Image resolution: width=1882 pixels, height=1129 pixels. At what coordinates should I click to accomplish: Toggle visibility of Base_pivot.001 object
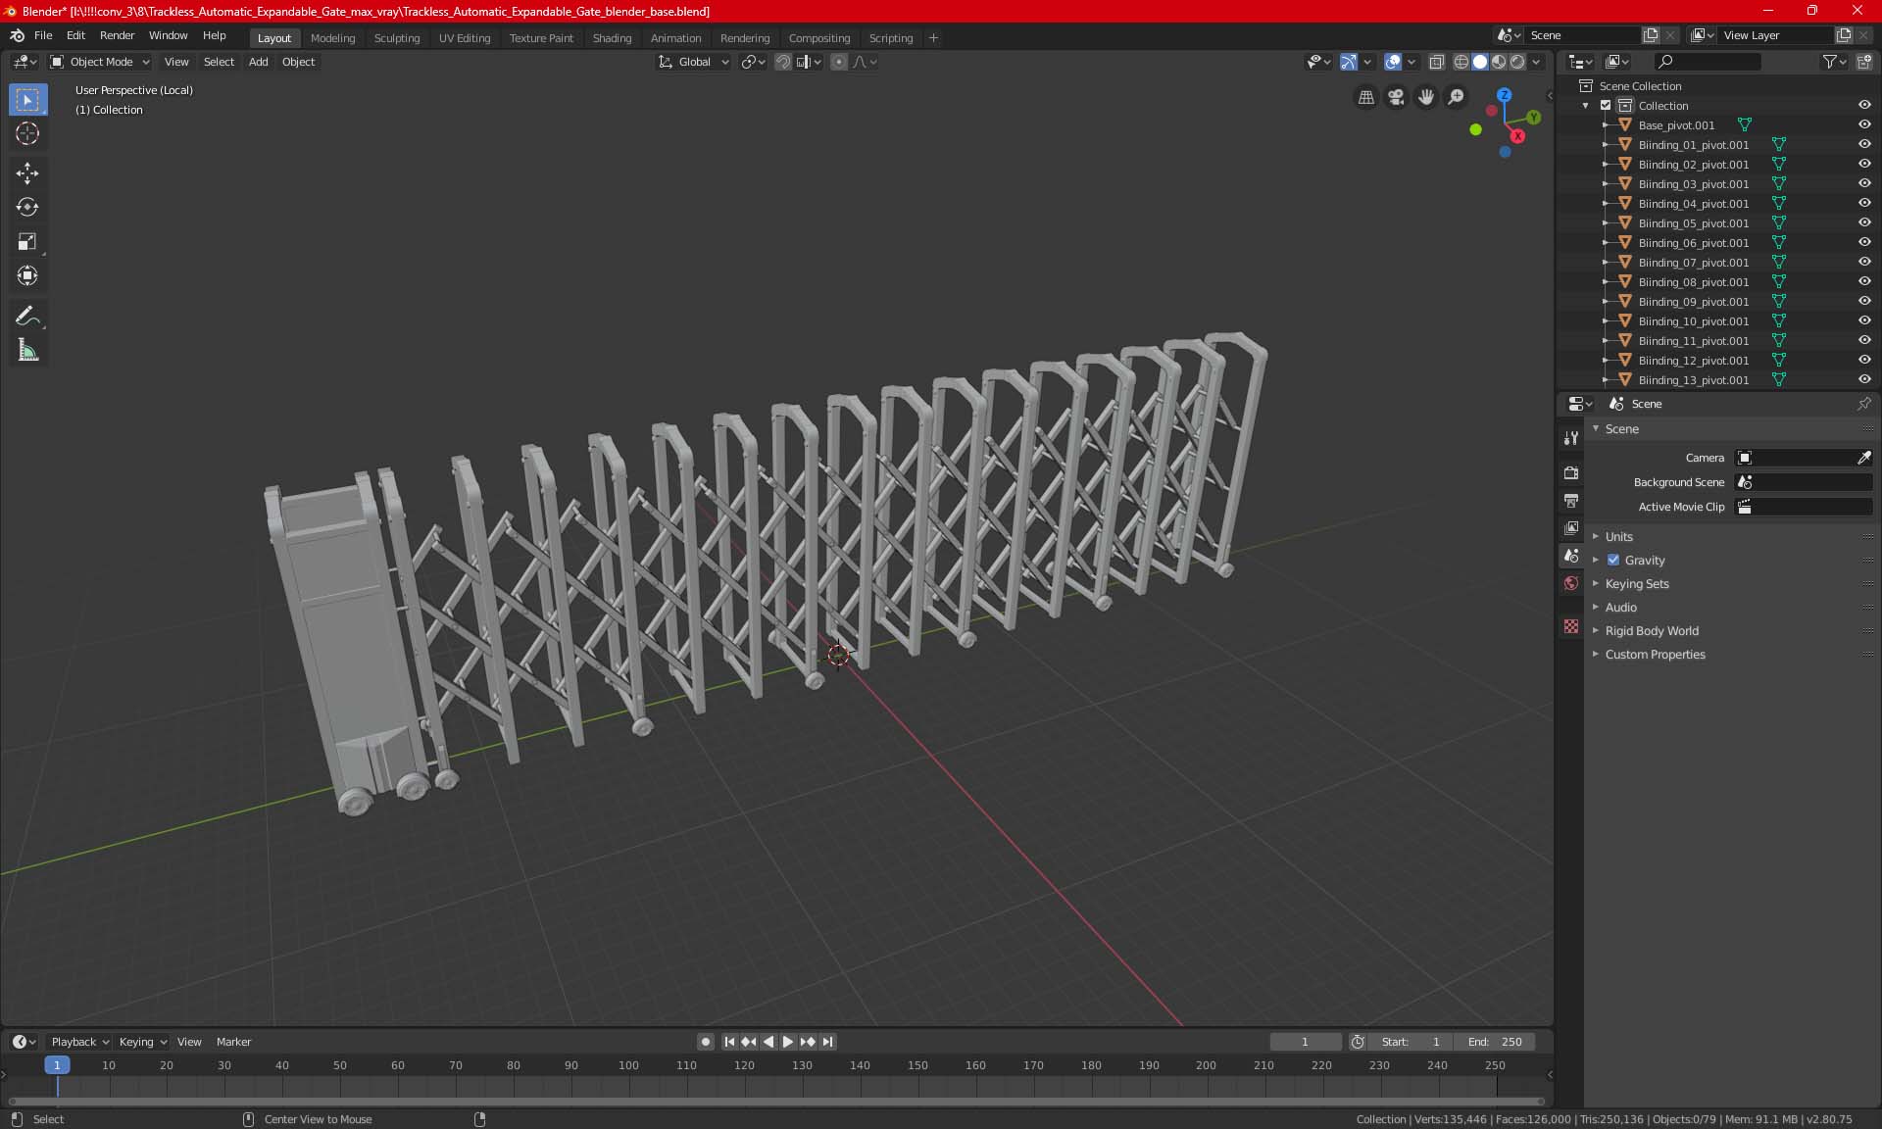pyautogui.click(x=1864, y=123)
